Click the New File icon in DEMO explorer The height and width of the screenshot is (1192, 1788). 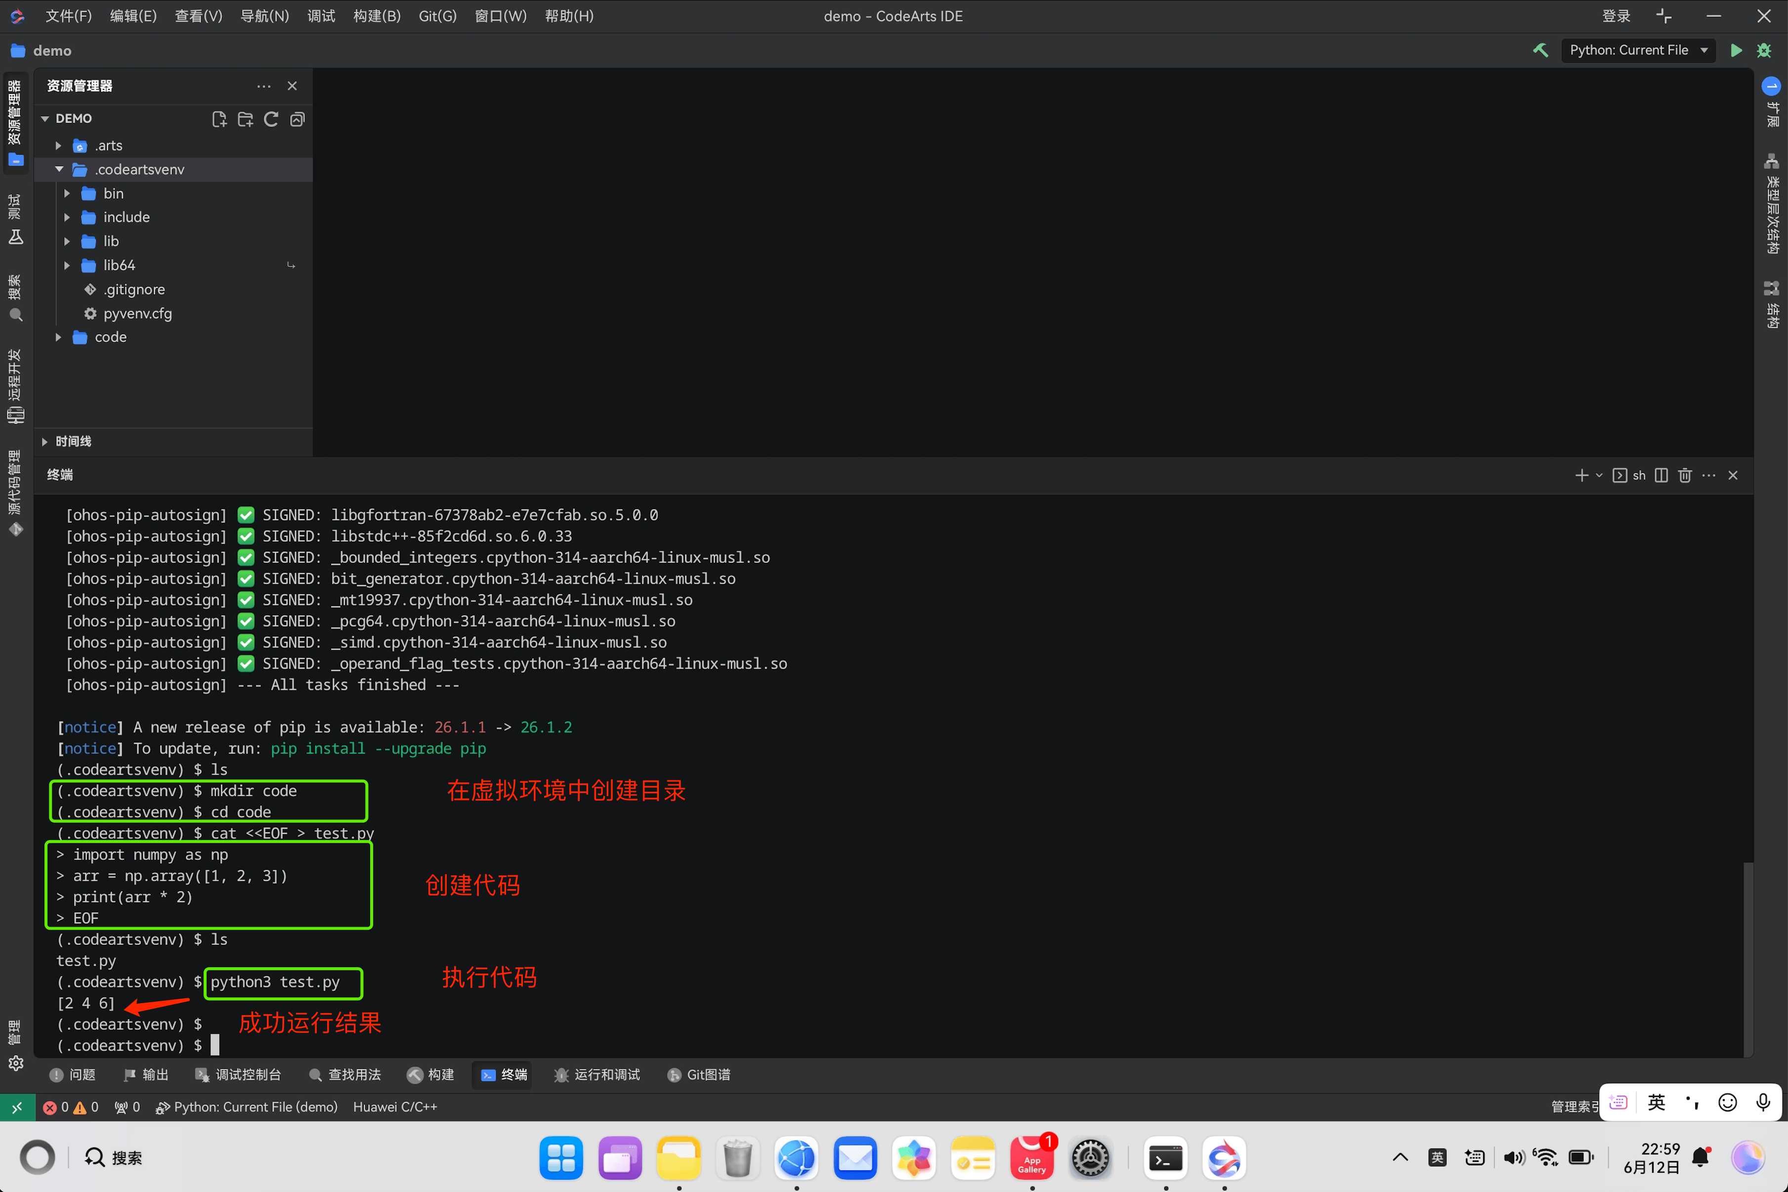pyautogui.click(x=219, y=119)
